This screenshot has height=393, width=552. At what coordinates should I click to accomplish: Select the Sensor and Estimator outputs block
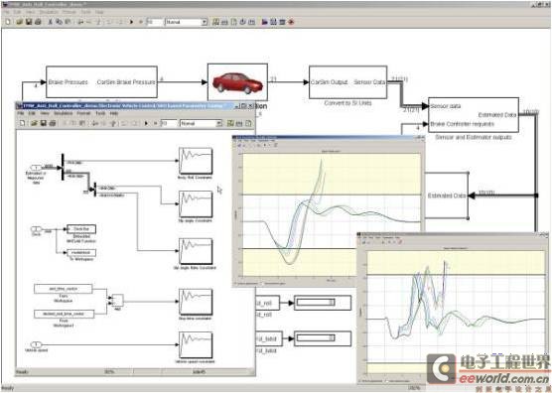(474, 115)
